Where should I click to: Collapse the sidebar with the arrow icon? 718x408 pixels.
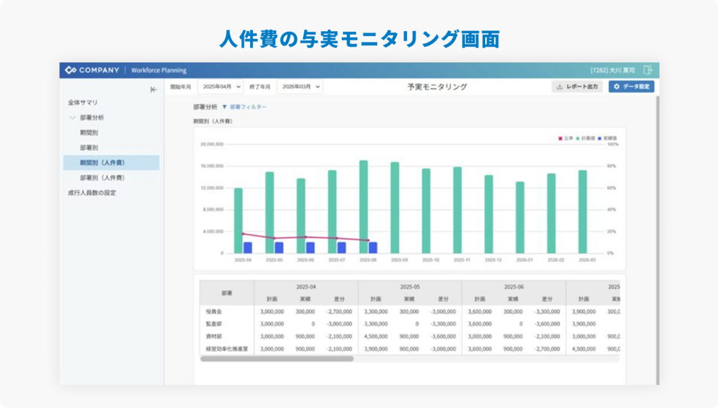tap(153, 90)
